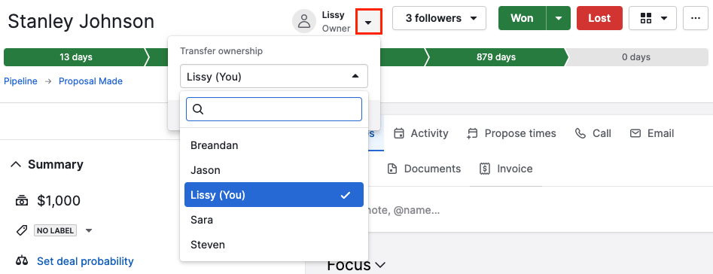The image size is (713, 274).
Task: Mark the deal as Lost
Action: pos(599,18)
